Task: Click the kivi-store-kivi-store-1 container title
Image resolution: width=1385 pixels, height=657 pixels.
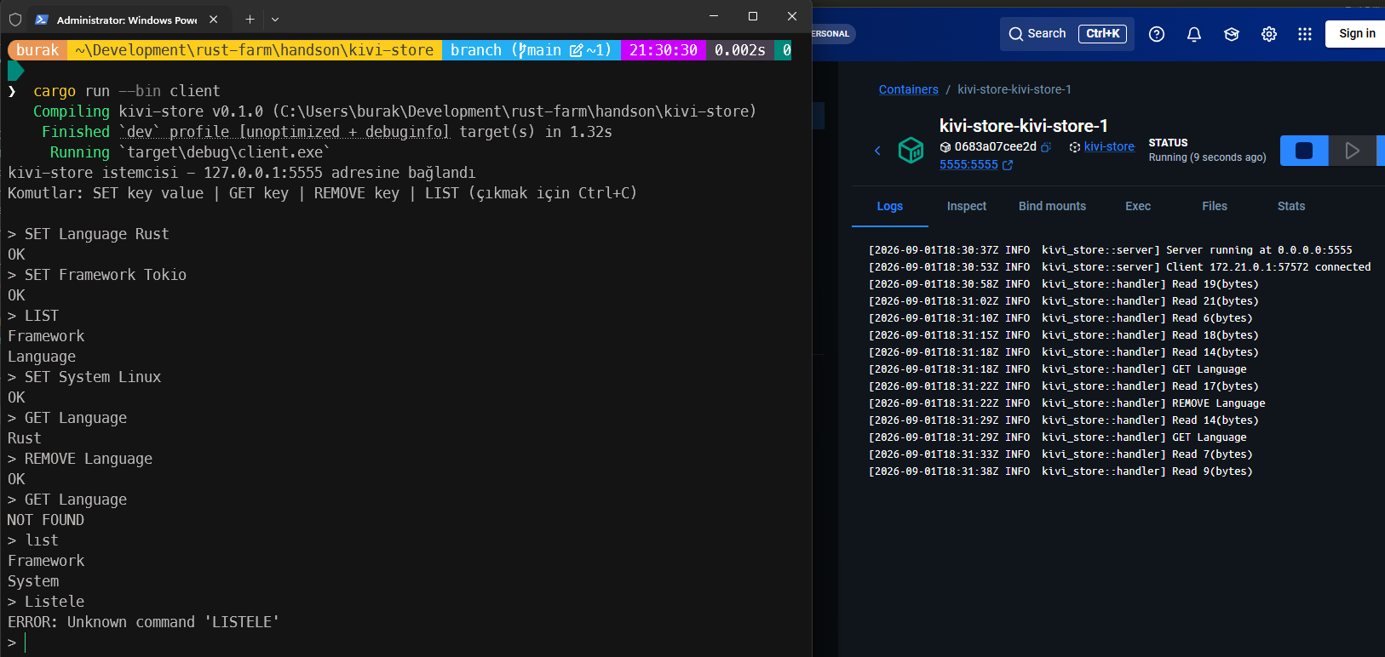Action: 1024,126
